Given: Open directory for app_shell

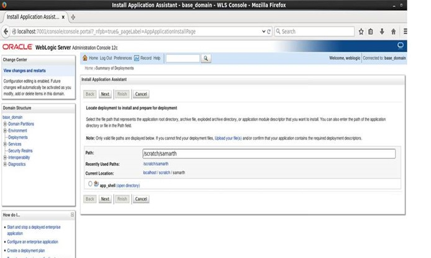Looking at the screenshot, I should pos(128,186).
